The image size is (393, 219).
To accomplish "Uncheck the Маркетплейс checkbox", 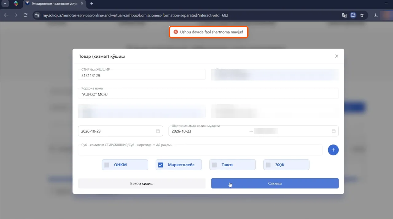I will click(161, 165).
